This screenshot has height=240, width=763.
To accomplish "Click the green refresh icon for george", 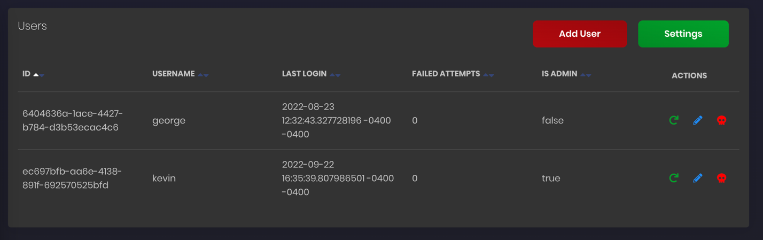I will click(x=674, y=120).
